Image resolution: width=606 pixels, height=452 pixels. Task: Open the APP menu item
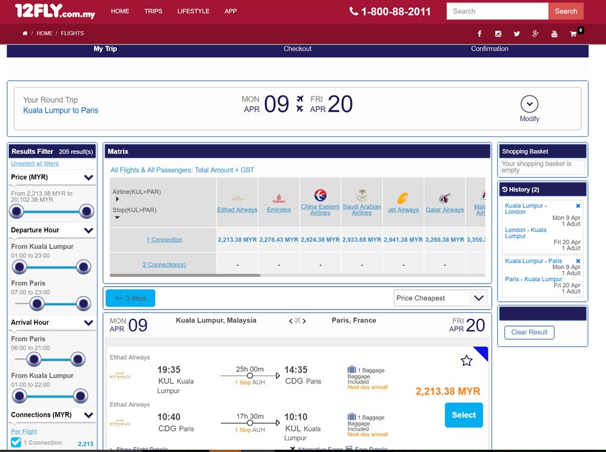pos(231,11)
